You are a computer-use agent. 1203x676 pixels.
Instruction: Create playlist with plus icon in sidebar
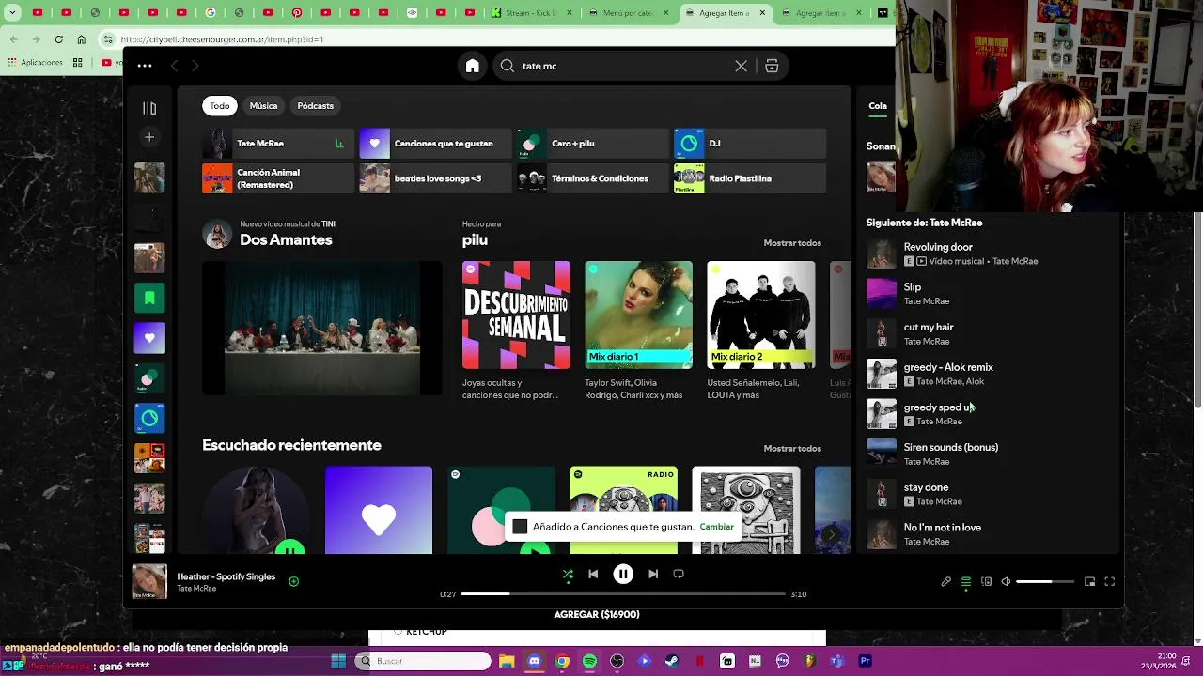(x=149, y=137)
